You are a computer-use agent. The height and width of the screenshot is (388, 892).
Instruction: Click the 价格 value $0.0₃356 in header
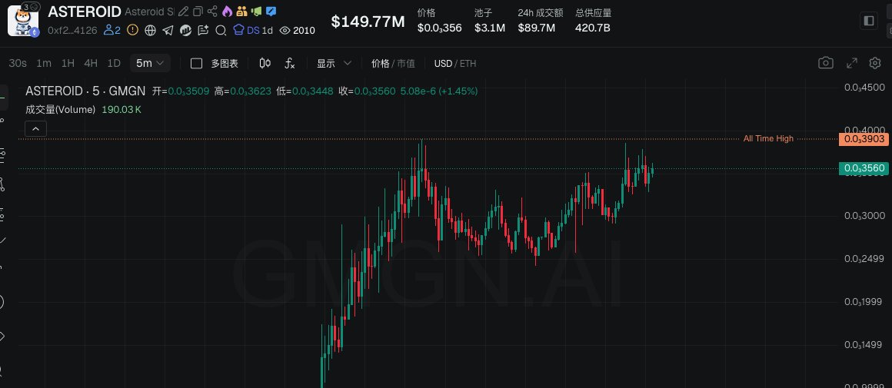click(439, 27)
